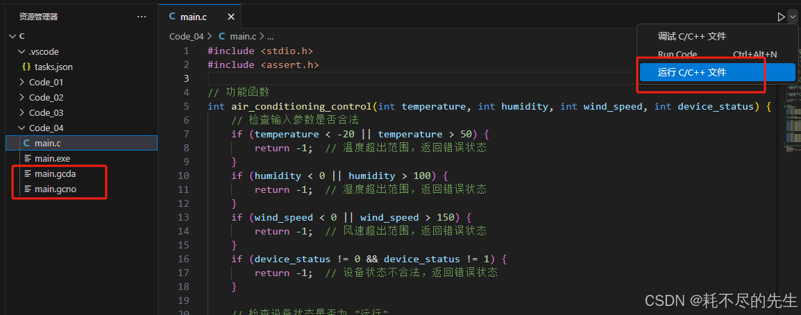Click the run play button
801x315 pixels.
[x=781, y=17]
